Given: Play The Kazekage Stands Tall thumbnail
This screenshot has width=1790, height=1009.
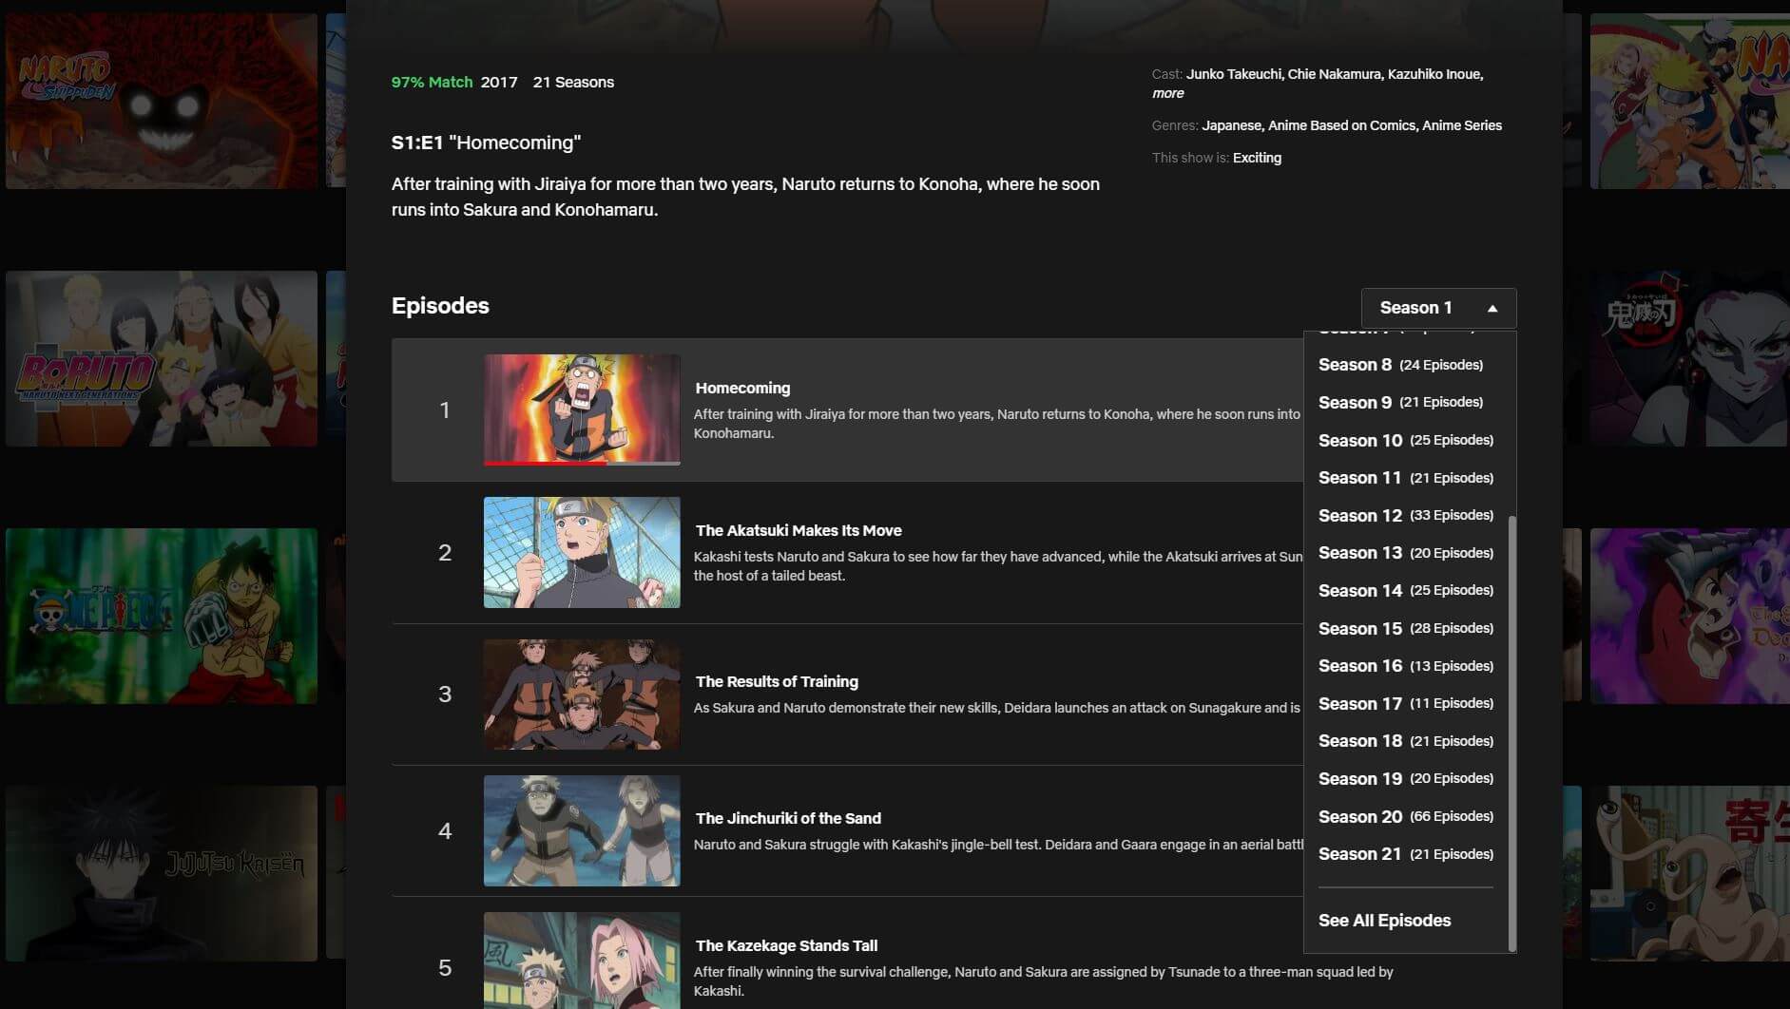Looking at the screenshot, I should coord(582,961).
